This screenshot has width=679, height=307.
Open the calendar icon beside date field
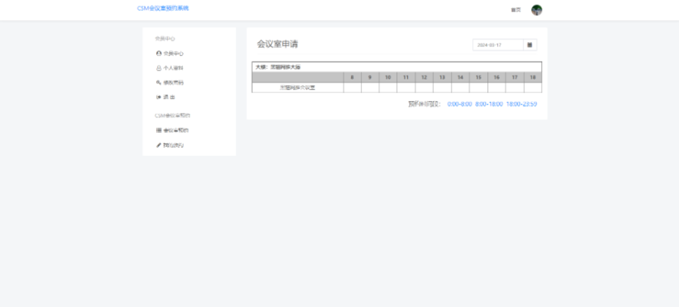530,45
